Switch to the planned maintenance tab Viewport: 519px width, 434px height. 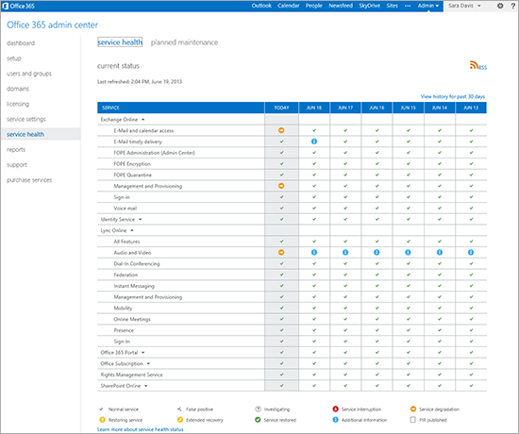coord(184,42)
